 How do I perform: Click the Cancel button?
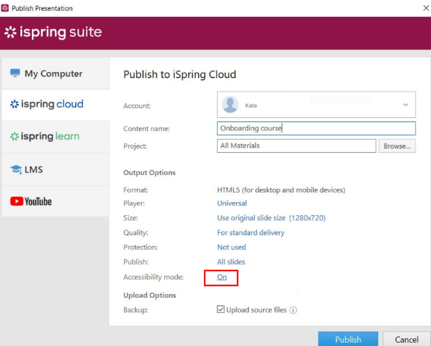click(407, 339)
